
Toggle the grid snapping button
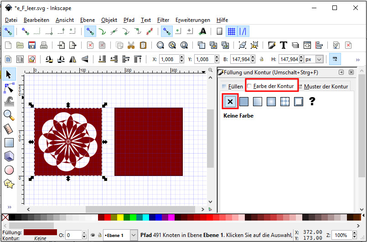(x=232, y=31)
